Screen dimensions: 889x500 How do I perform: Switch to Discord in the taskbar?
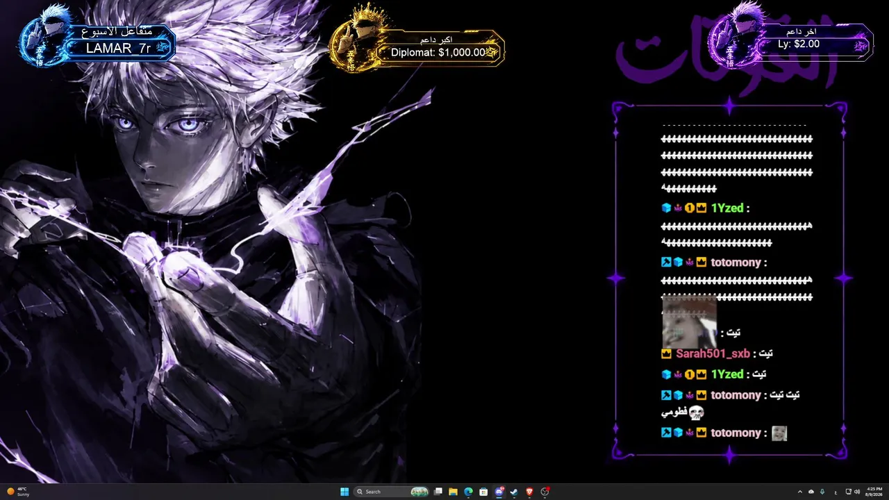pos(499,492)
